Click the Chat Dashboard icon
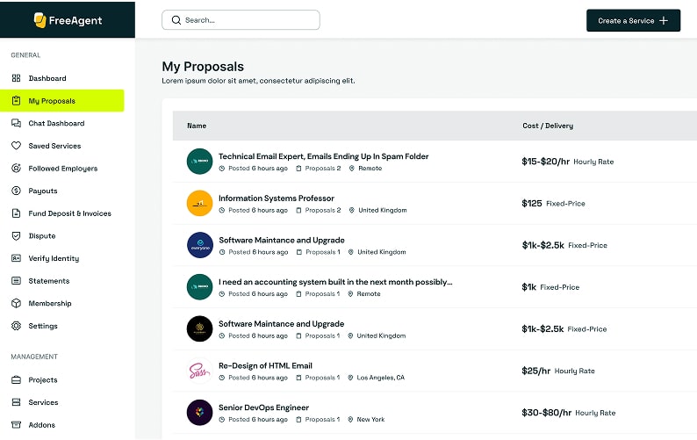697x440 pixels. pyautogui.click(x=16, y=124)
